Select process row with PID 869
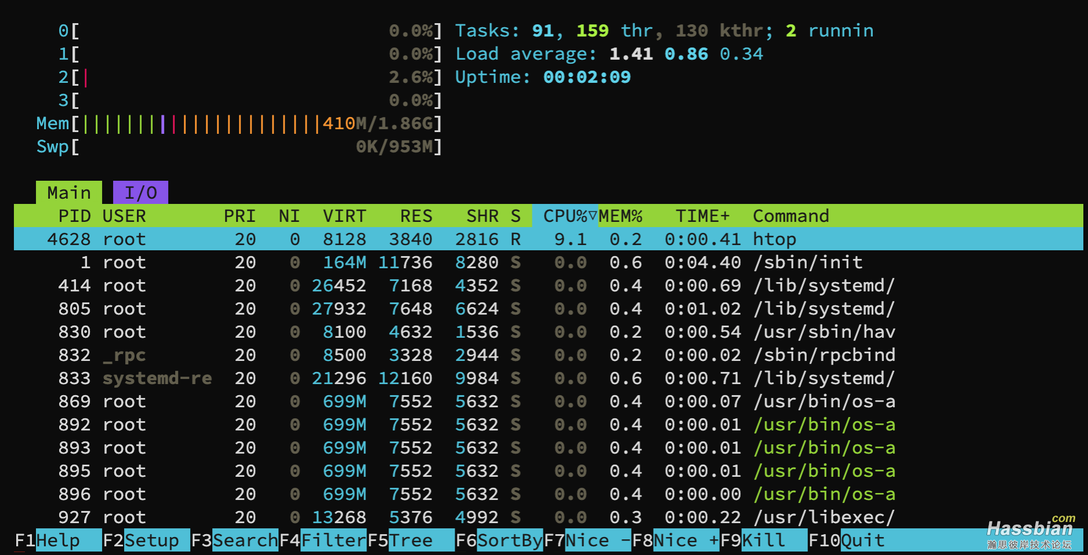 [549, 401]
